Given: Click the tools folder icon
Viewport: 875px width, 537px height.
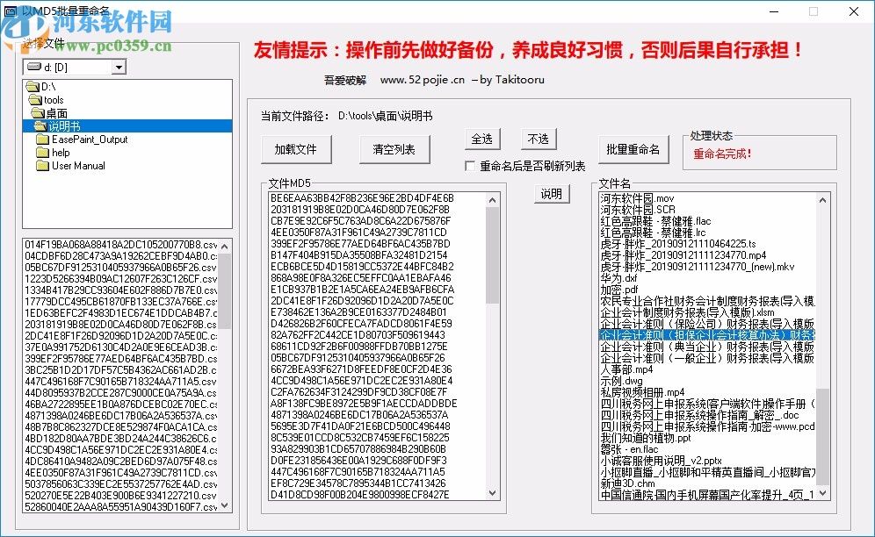Looking at the screenshot, I should (34, 100).
